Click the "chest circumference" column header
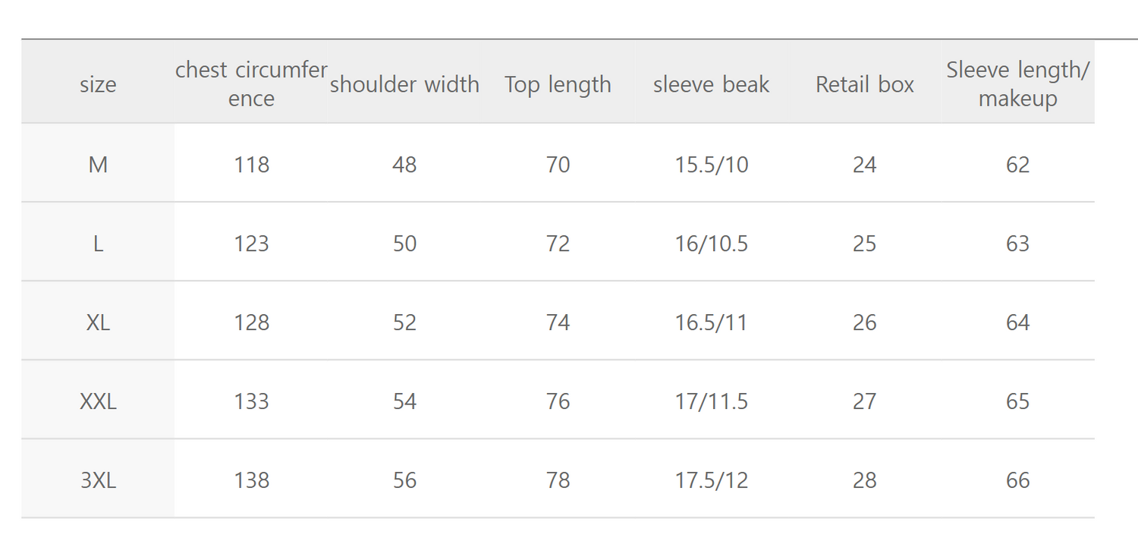This screenshot has width=1138, height=541. (251, 84)
